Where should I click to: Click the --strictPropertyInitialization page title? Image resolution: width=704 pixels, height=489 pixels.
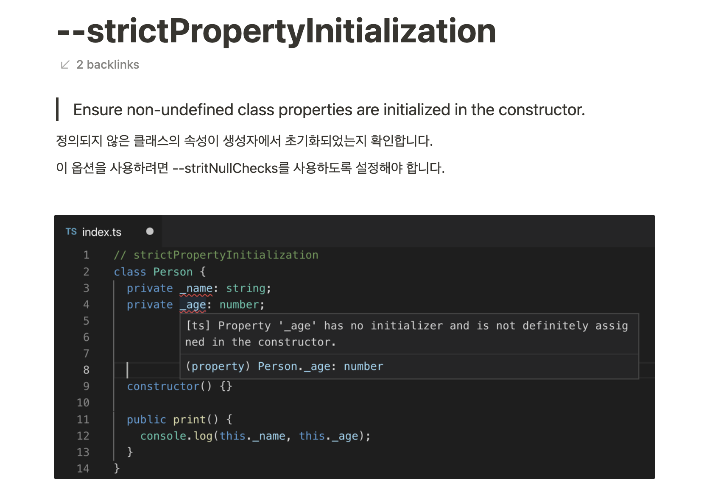point(277,31)
